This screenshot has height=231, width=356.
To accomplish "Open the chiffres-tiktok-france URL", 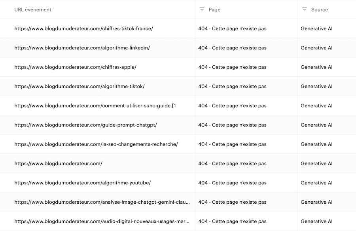I will [x=83, y=28].
